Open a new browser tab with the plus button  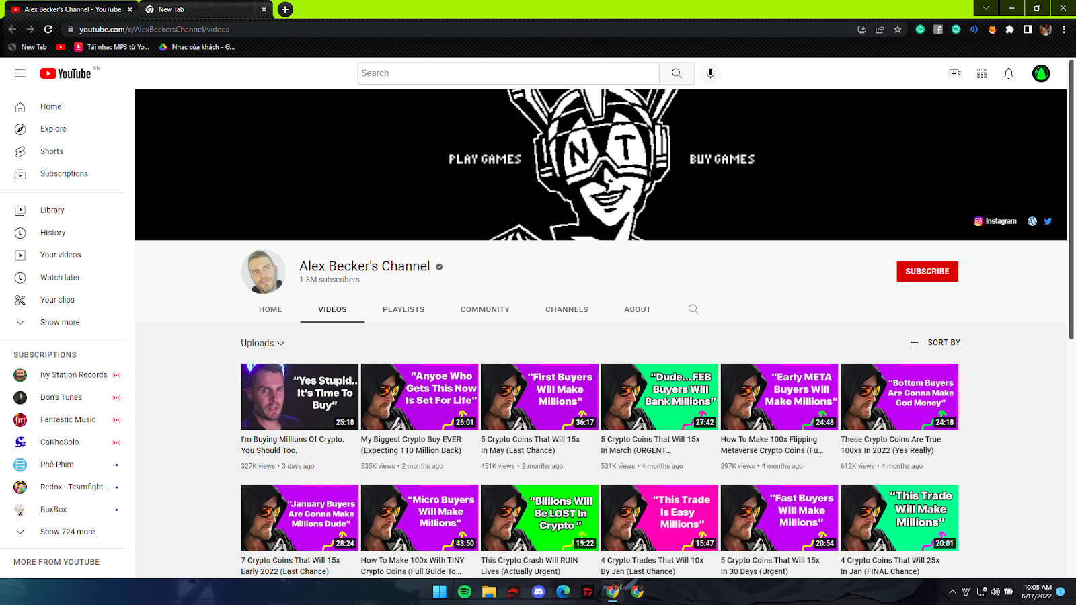pyautogui.click(x=285, y=9)
